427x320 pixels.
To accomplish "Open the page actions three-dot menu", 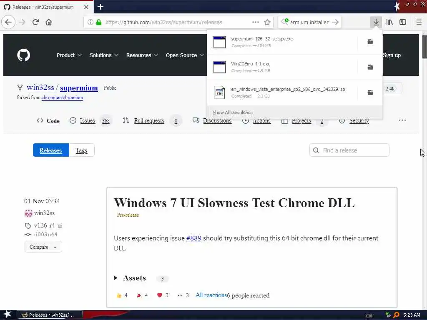I will (256, 22).
